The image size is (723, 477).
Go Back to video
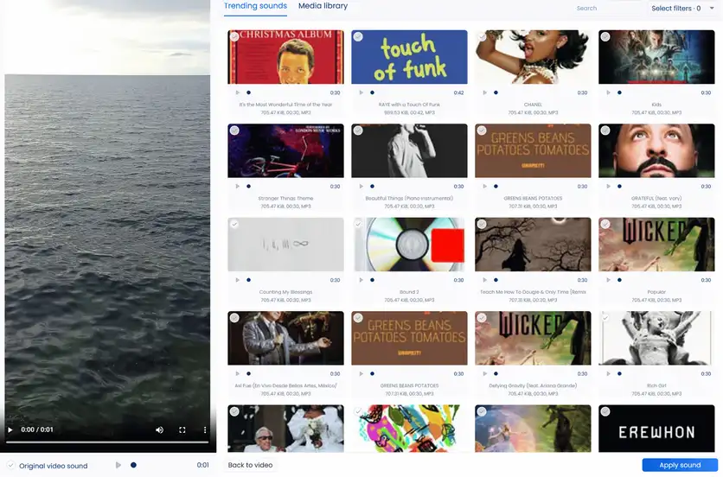point(250,465)
